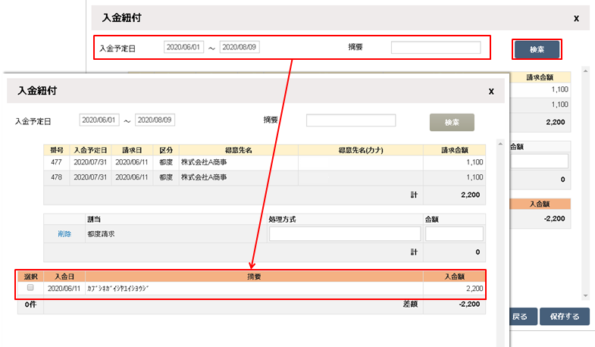Image resolution: width=595 pixels, height=347 pixels.
Task: Click the 削除 link beside 都度請求
Action: (x=64, y=234)
